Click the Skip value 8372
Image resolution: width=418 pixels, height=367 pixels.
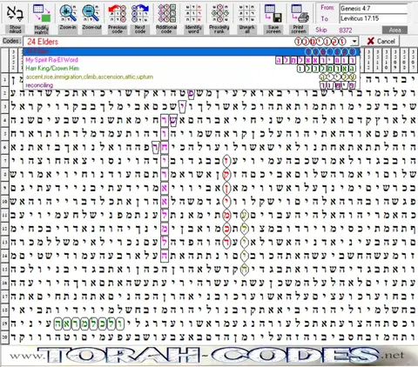(x=345, y=30)
